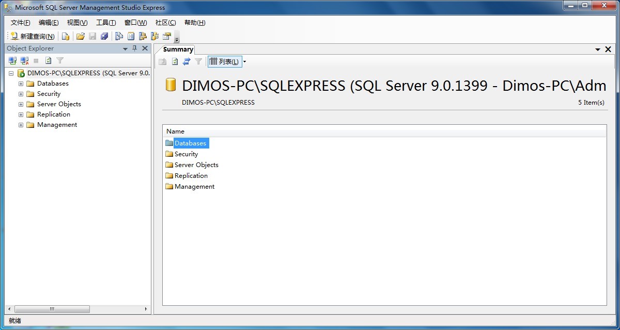Expand the Replication node in Object Explorer
Viewport: 620px width, 330px height.
pos(21,114)
